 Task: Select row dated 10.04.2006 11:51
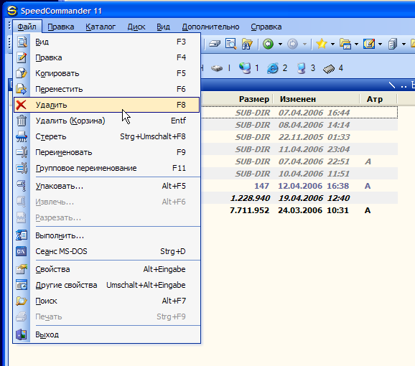click(x=299, y=174)
